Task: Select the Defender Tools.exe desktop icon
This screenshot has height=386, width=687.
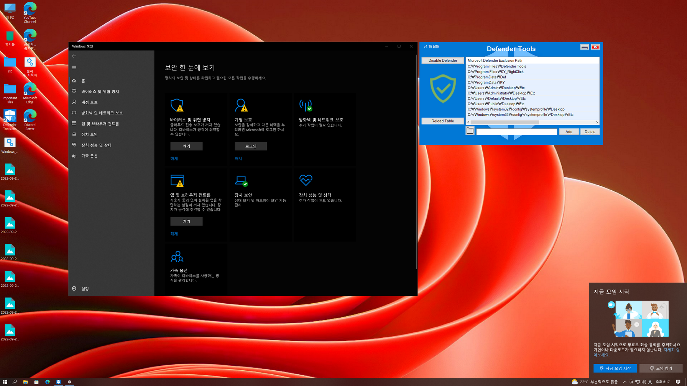Action: coord(10,120)
